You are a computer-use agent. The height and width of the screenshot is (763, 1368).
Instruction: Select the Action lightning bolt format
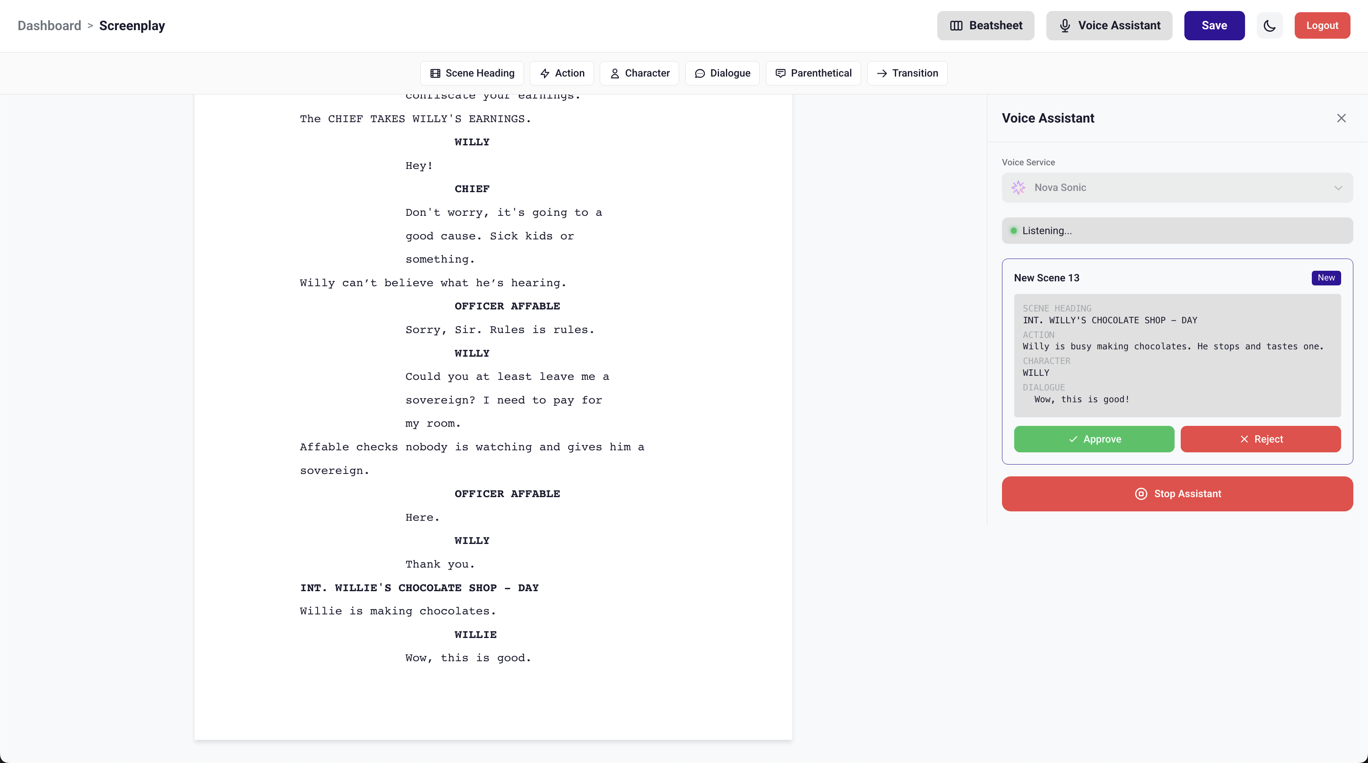pos(545,73)
